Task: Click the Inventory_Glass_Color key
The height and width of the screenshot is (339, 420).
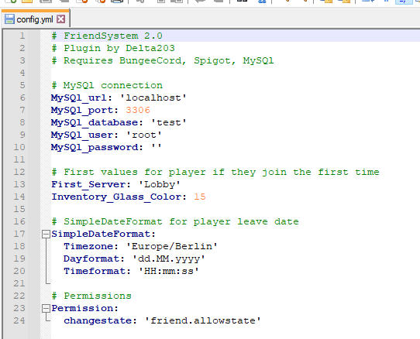Action: pos(117,197)
